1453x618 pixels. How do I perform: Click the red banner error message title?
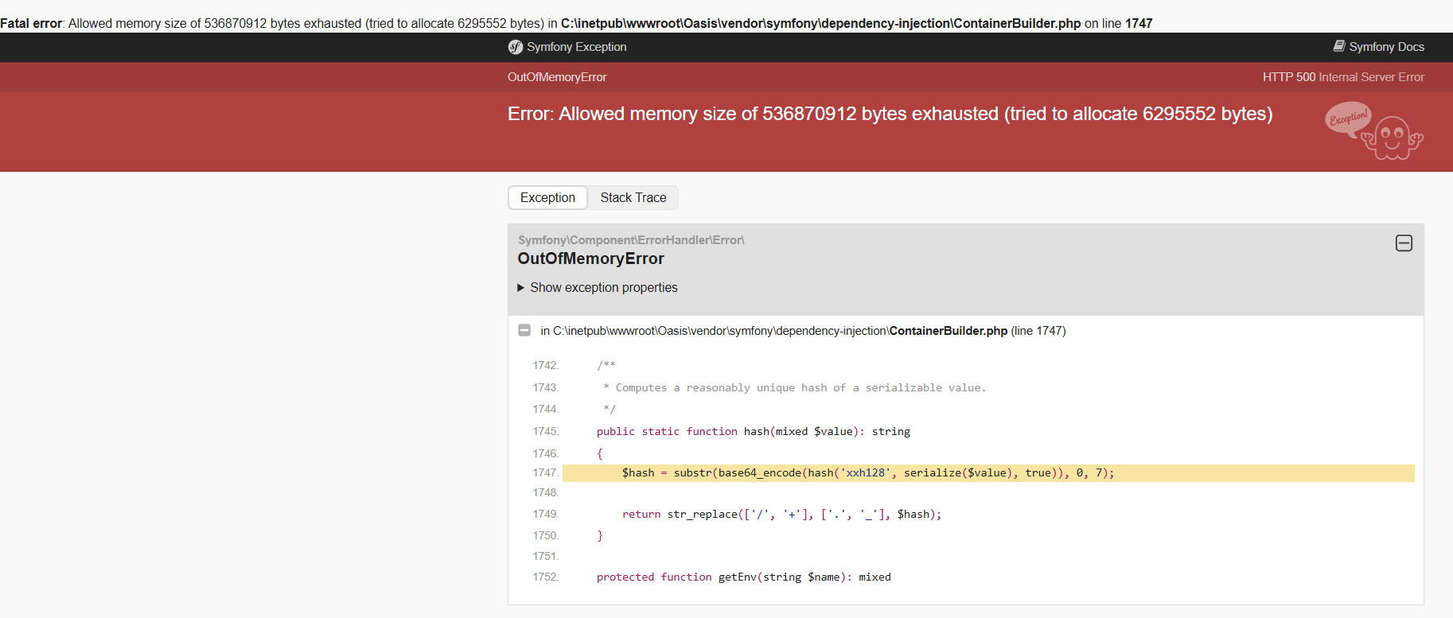click(x=890, y=114)
